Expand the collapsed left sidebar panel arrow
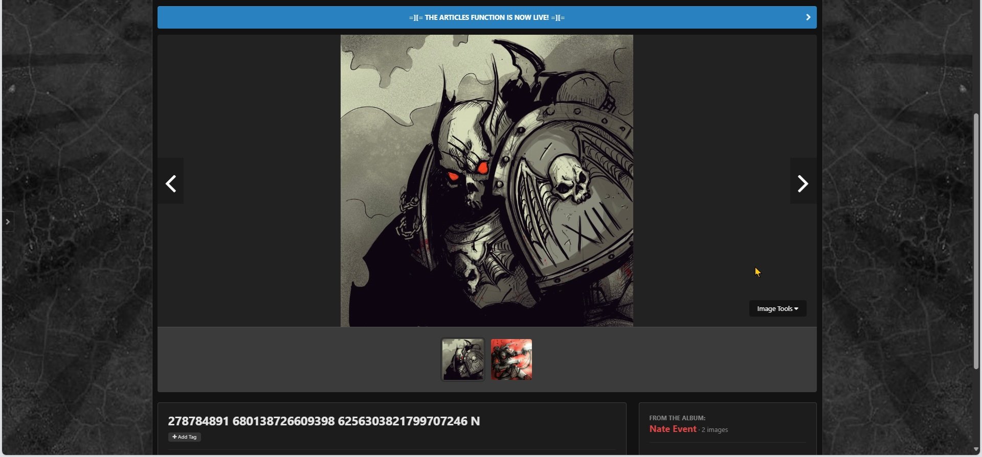The height and width of the screenshot is (457, 982). [x=8, y=222]
